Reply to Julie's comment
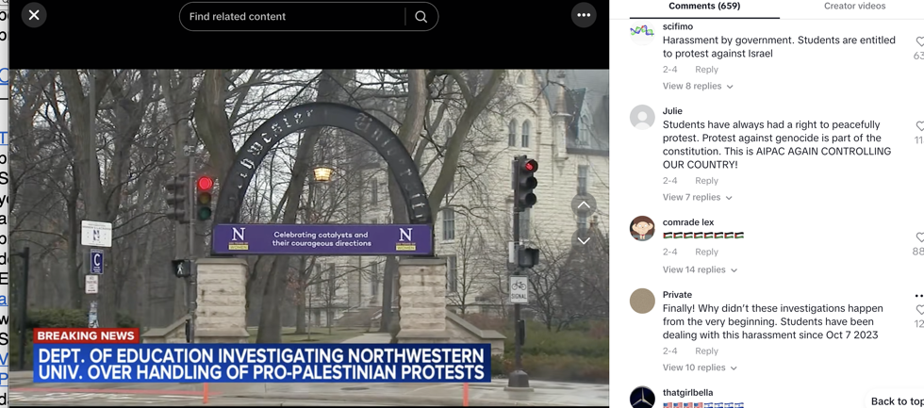This screenshot has height=408, width=924. (x=706, y=181)
